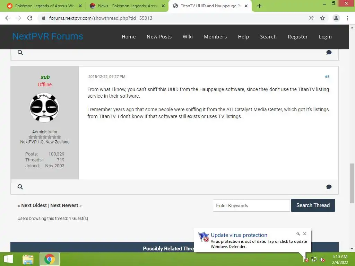Open the Chrome profile avatar
355x266 pixels.
point(336,18)
